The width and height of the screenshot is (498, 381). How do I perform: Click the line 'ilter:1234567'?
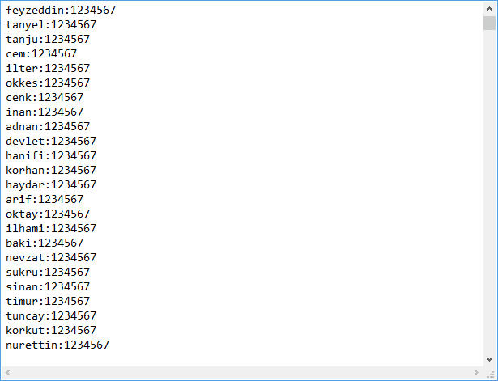tap(48, 69)
